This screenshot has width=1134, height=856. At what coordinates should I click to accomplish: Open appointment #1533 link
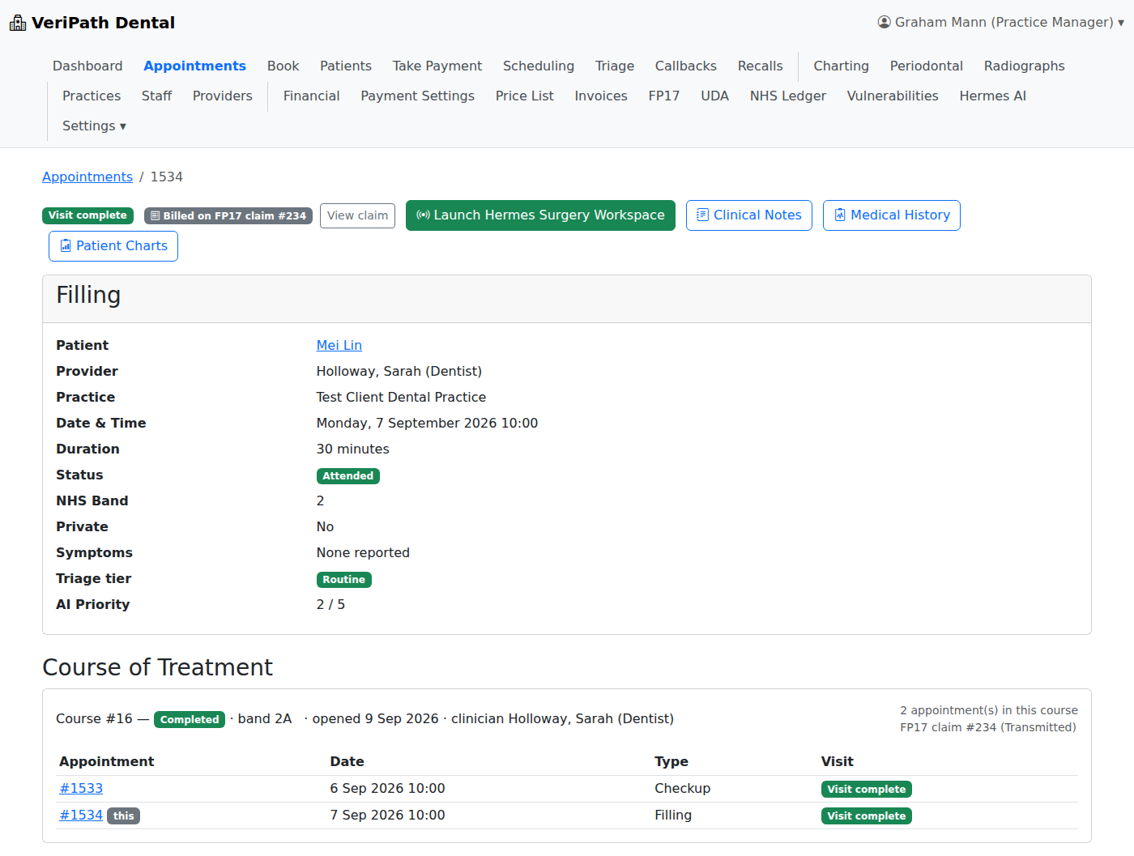pos(81,788)
